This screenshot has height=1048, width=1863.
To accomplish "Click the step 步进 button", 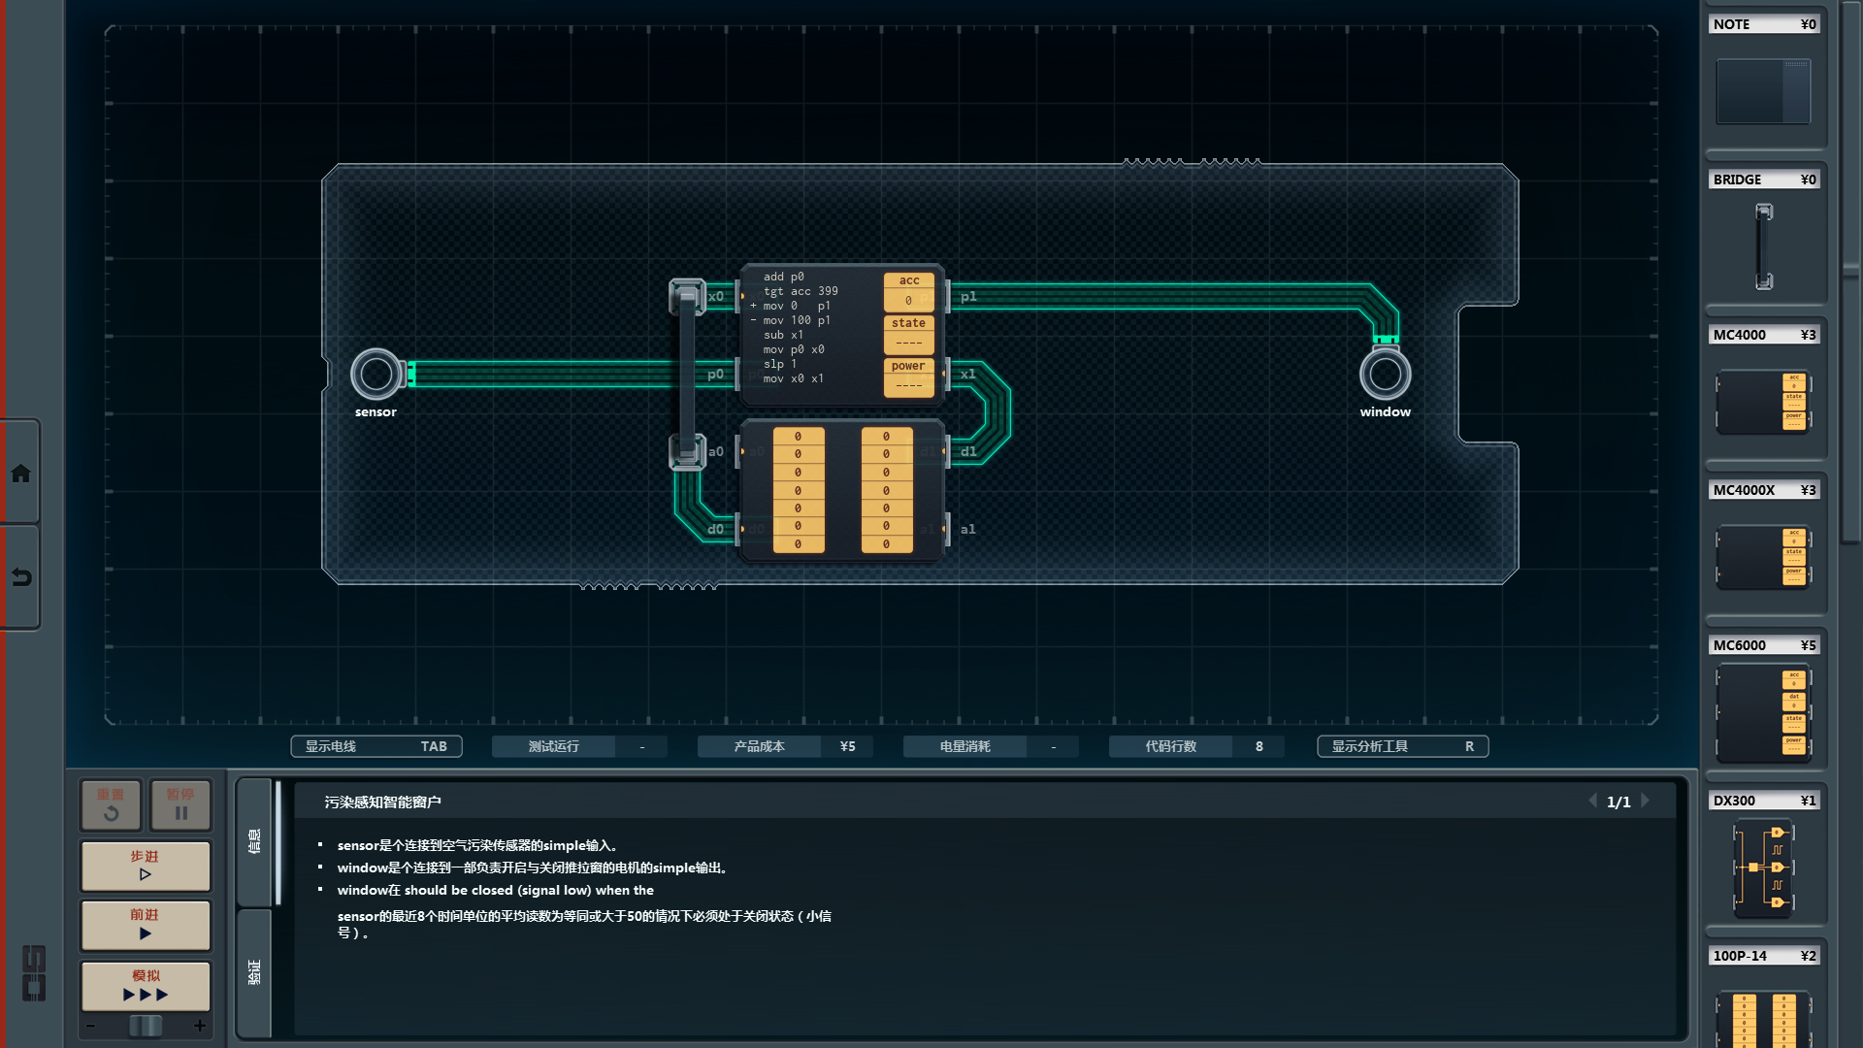I will point(146,866).
